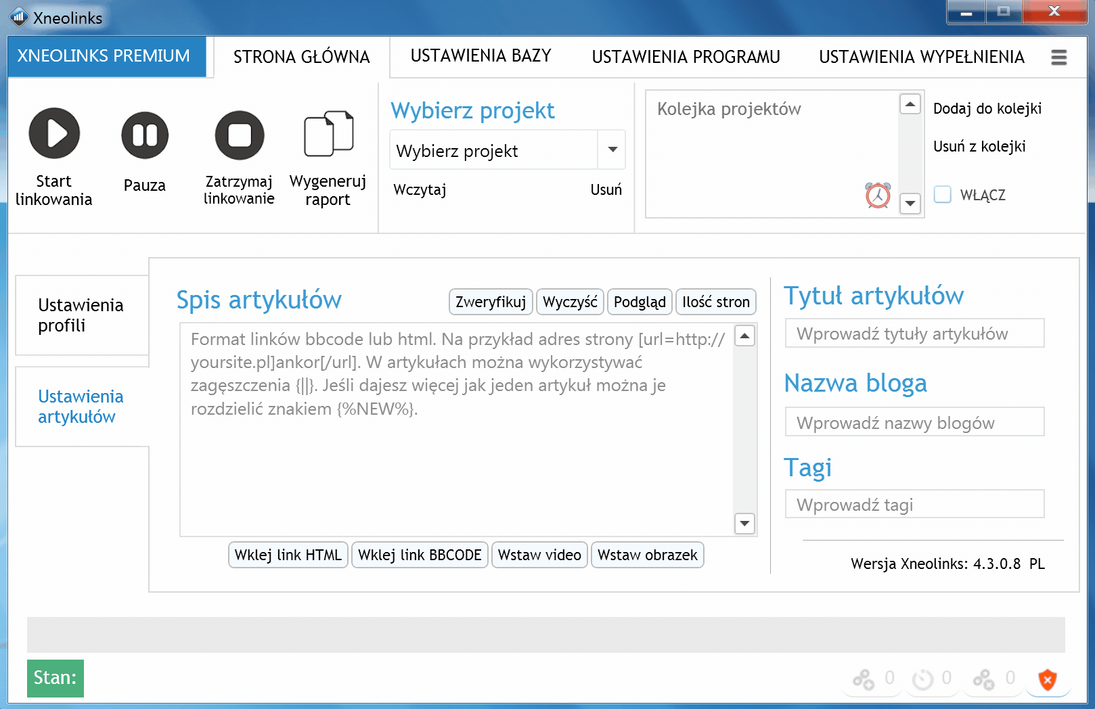Click the Zweryfikuj button
Image resolution: width=1095 pixels, height=709 pixels.
click(x=491, y=302)
